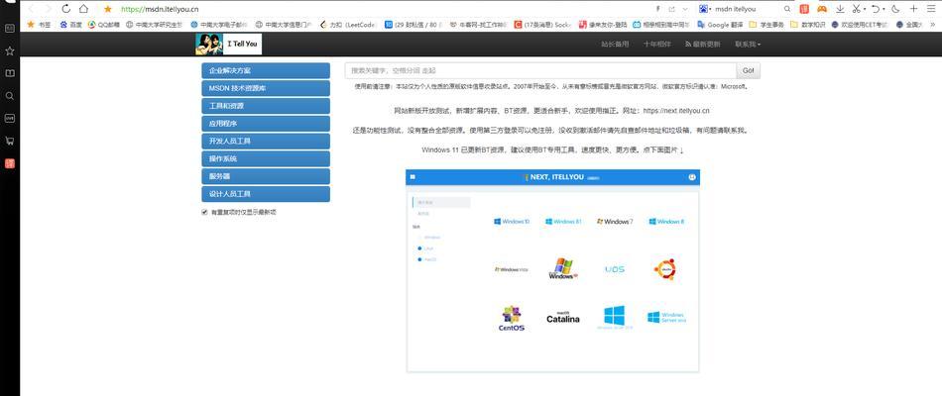Screen dimensions: 942x396
Task: Select the scissors screenshot tool
Action: point(856,9)
